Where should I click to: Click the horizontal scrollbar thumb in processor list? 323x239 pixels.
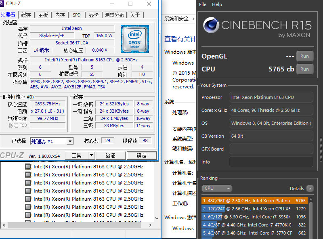pos(75,225)
